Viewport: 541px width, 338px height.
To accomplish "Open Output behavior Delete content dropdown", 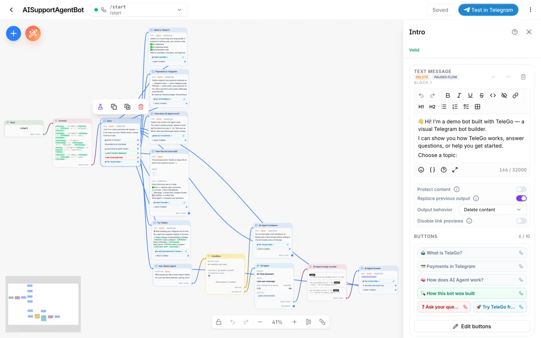I will 492,210.
